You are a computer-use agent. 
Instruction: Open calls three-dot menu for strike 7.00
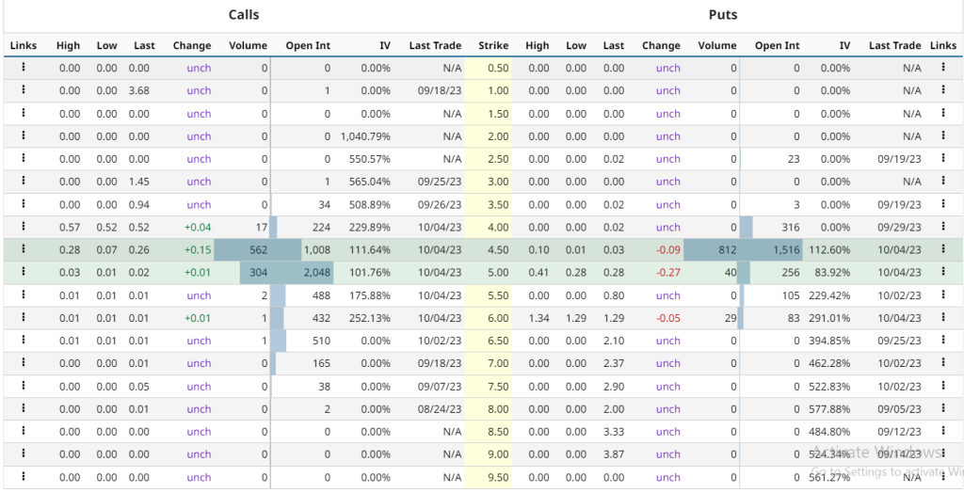[23, 363]
